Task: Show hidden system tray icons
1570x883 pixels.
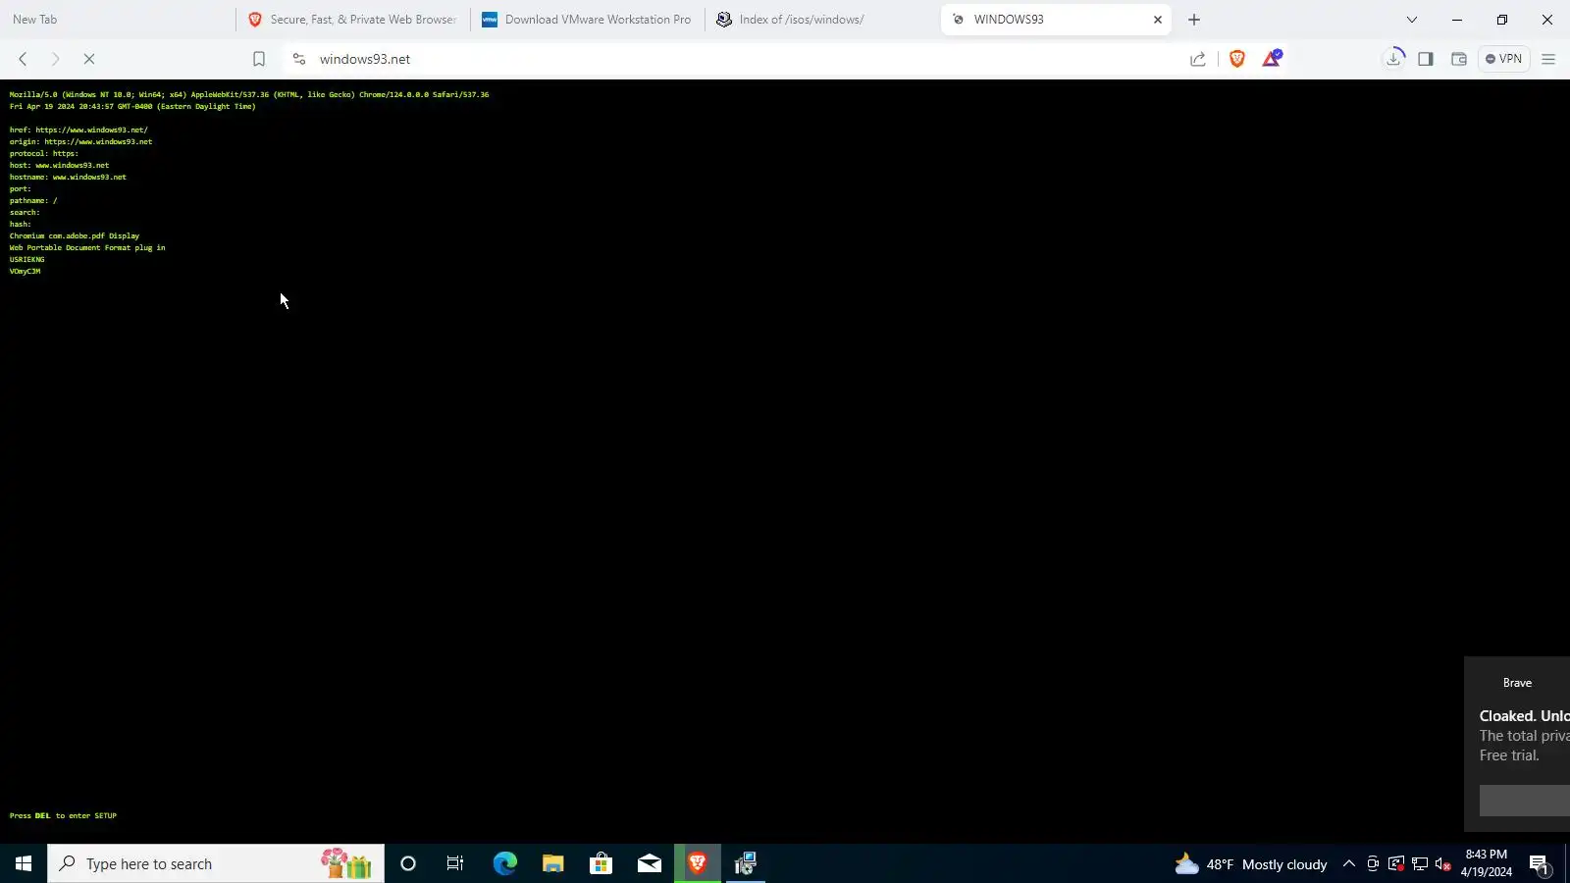Action: 1349,863
